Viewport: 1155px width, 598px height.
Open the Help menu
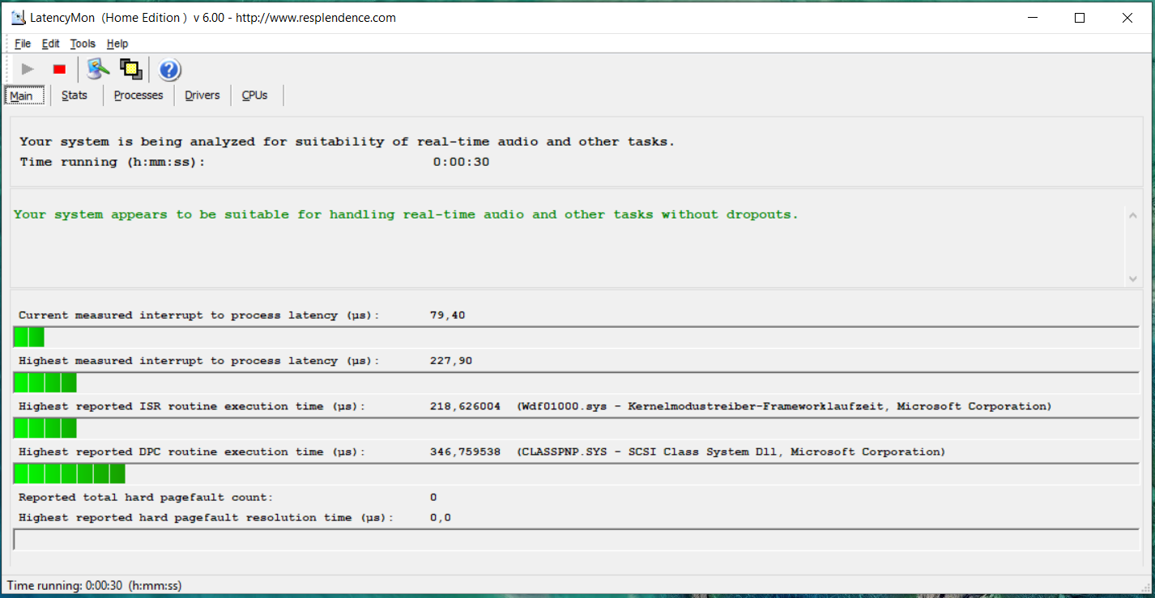coord(117,44)
